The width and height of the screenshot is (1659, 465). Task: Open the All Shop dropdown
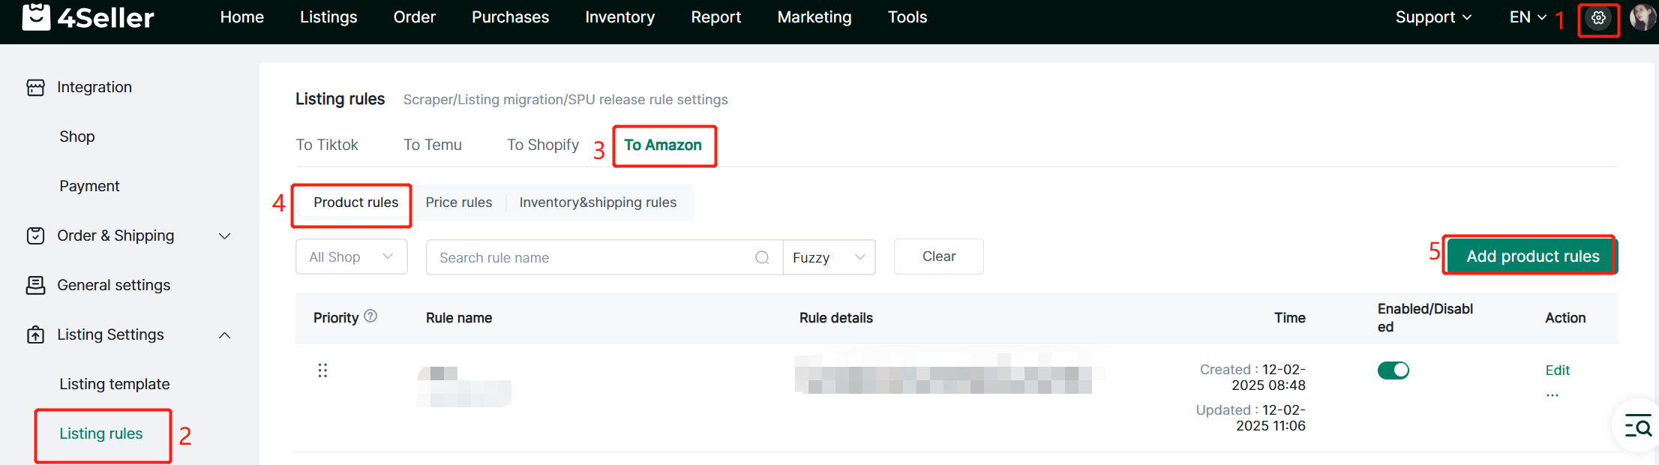(351, 257)
